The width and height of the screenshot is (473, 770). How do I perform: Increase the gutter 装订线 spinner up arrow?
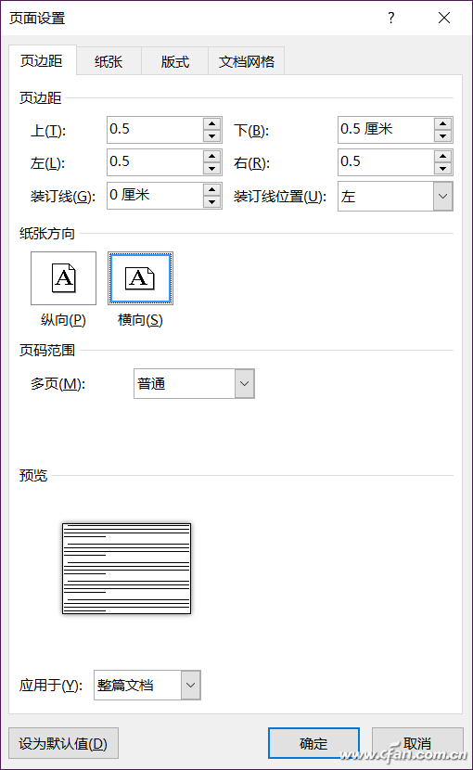point(211,189)
